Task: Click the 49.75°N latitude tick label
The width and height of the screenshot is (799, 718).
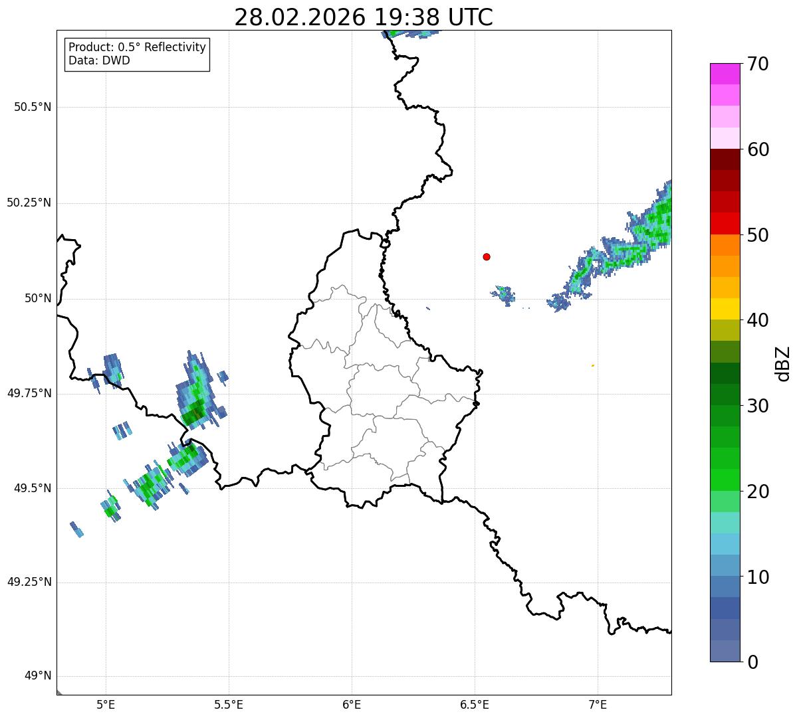Action: (x=29, y=393)
